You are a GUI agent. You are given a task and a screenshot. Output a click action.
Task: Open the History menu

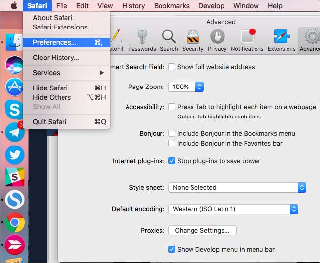(133, 6)
